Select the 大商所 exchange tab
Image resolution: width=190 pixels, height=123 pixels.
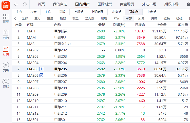[116, 12]
